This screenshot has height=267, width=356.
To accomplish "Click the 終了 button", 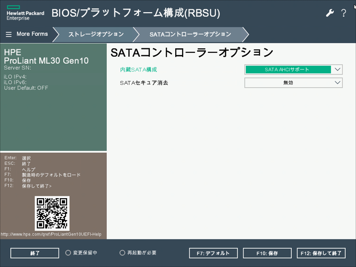I will (35, 253).
